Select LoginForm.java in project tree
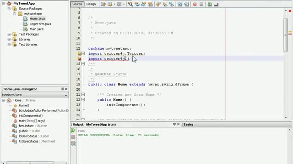Viewport: 293px width, 164px height. click(40, 24)
